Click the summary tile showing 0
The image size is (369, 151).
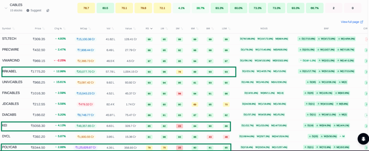click(x=352, y=8)
